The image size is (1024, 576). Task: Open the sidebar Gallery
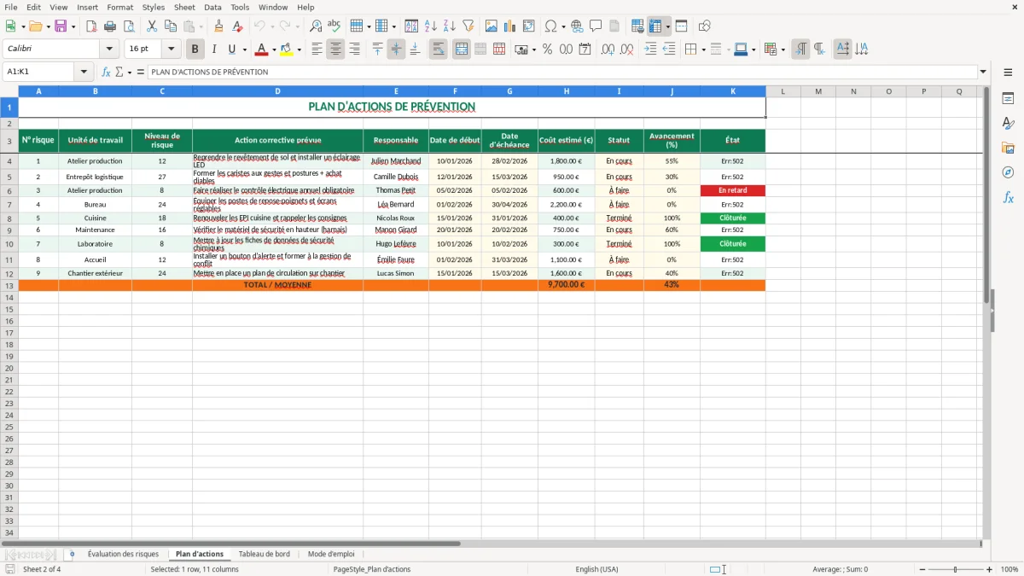click(1008, 148)
